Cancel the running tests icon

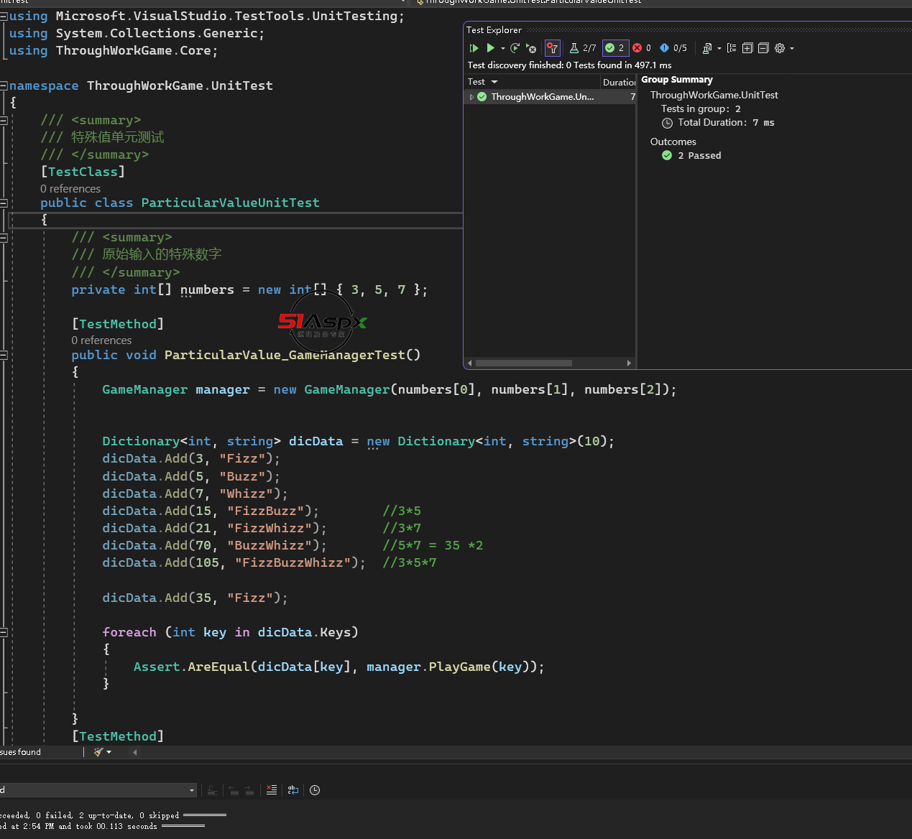tap(531, 48)
